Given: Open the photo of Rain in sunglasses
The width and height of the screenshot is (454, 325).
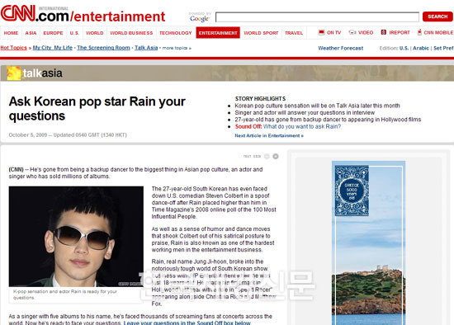Looking at the screenshot, I should pyautogui.click(x=76, y=237).
